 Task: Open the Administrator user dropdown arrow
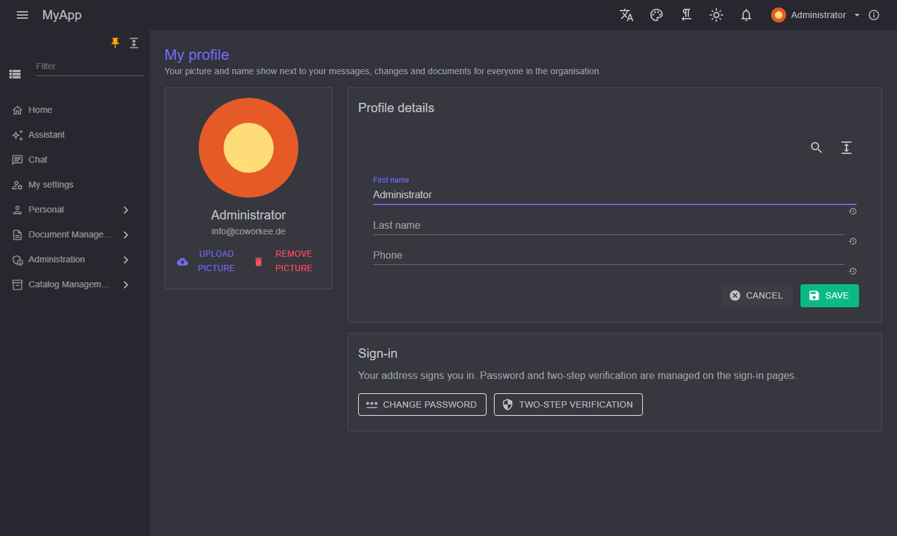pos(857,15)
